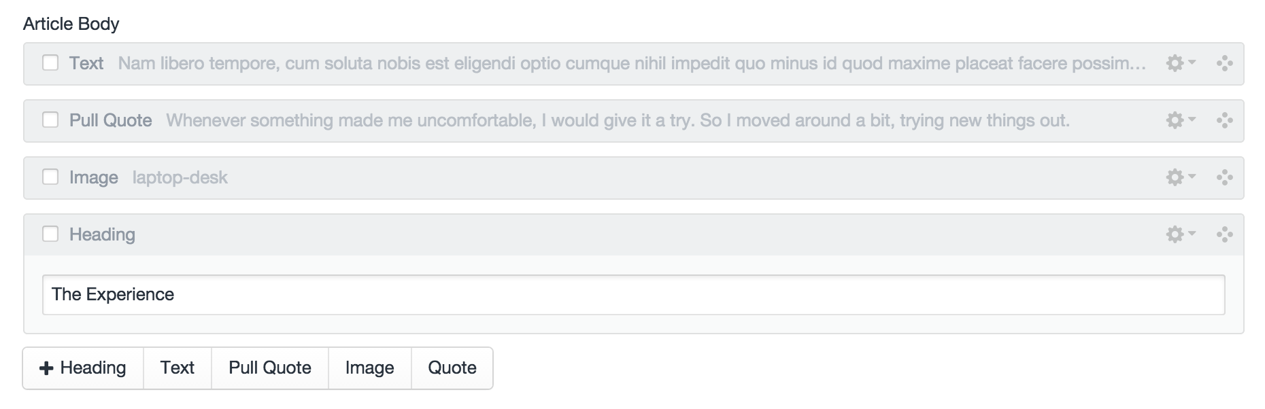1265x409 pixels.
Task: Expand the collapsed Pull Quote block
Action: point(612,121)
